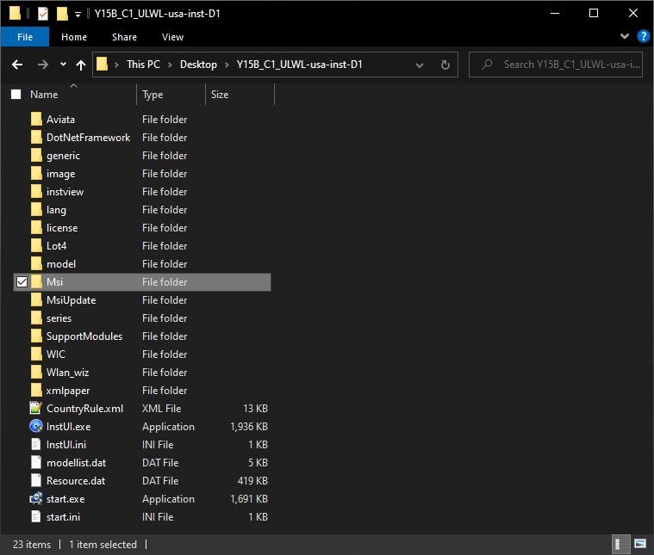654x555 pixels.
Task: Click the 1,936 KB size cell
Action: coord(248,427)
